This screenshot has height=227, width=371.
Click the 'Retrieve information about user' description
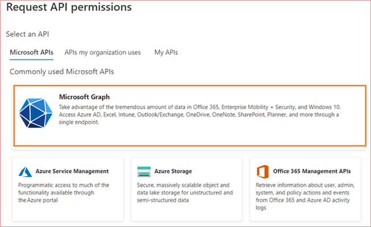pyautogui.click(x=305, y=196)
